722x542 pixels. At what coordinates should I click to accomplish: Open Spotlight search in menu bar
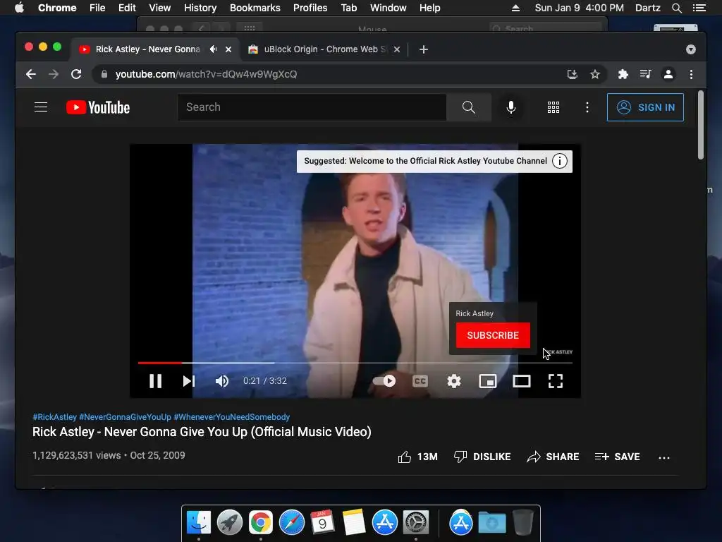(676, 8)
